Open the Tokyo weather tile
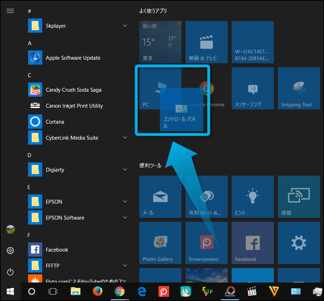 coord(160,42)
